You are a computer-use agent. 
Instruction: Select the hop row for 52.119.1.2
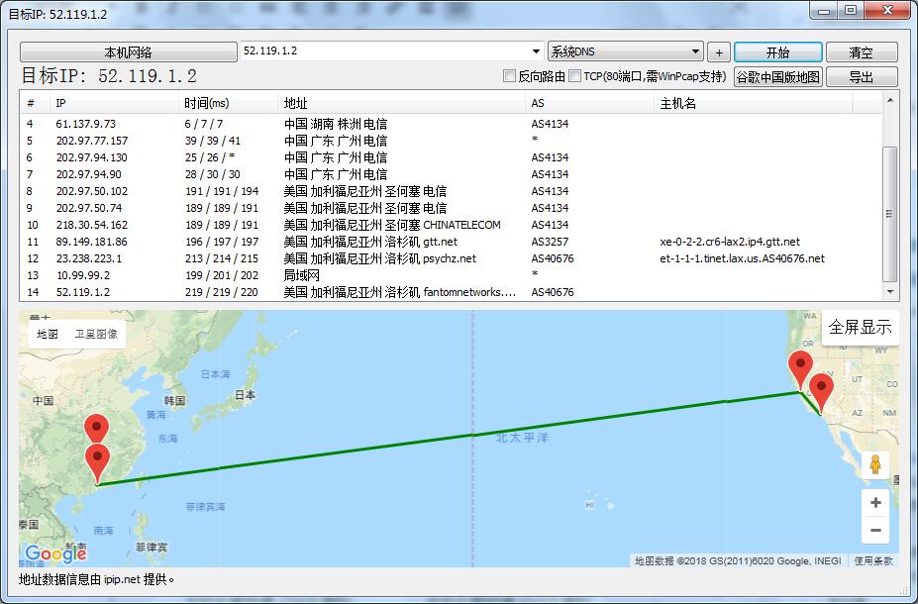[x=297, y=292]
